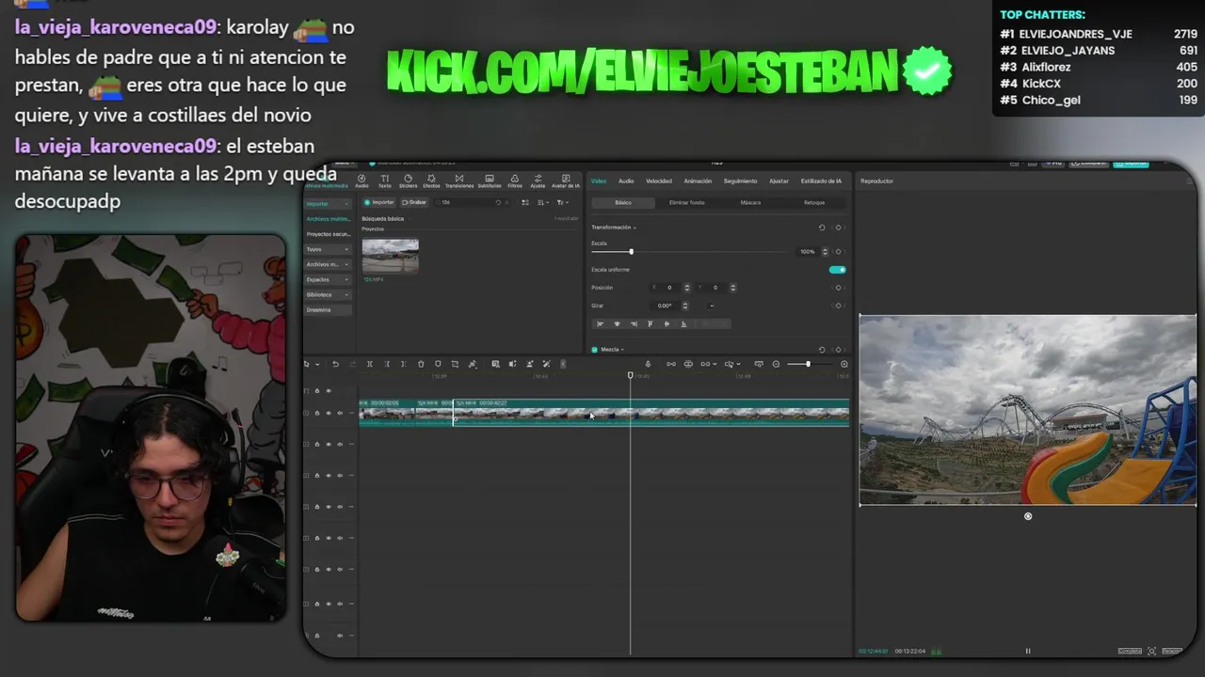Click the microphone record voiceover icon
This screenshot has height=677, width=1205.
click(648, 364)
